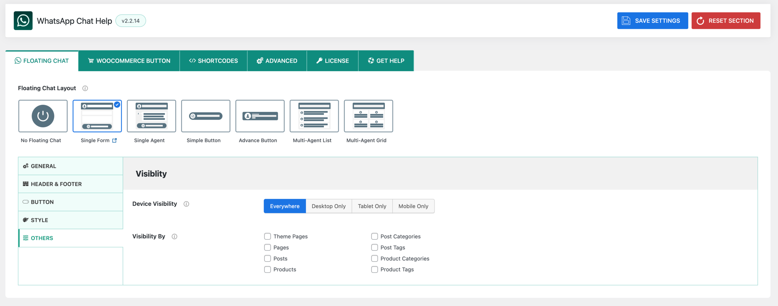
Task: Open the License tab
Action: [x=332, y=61]
